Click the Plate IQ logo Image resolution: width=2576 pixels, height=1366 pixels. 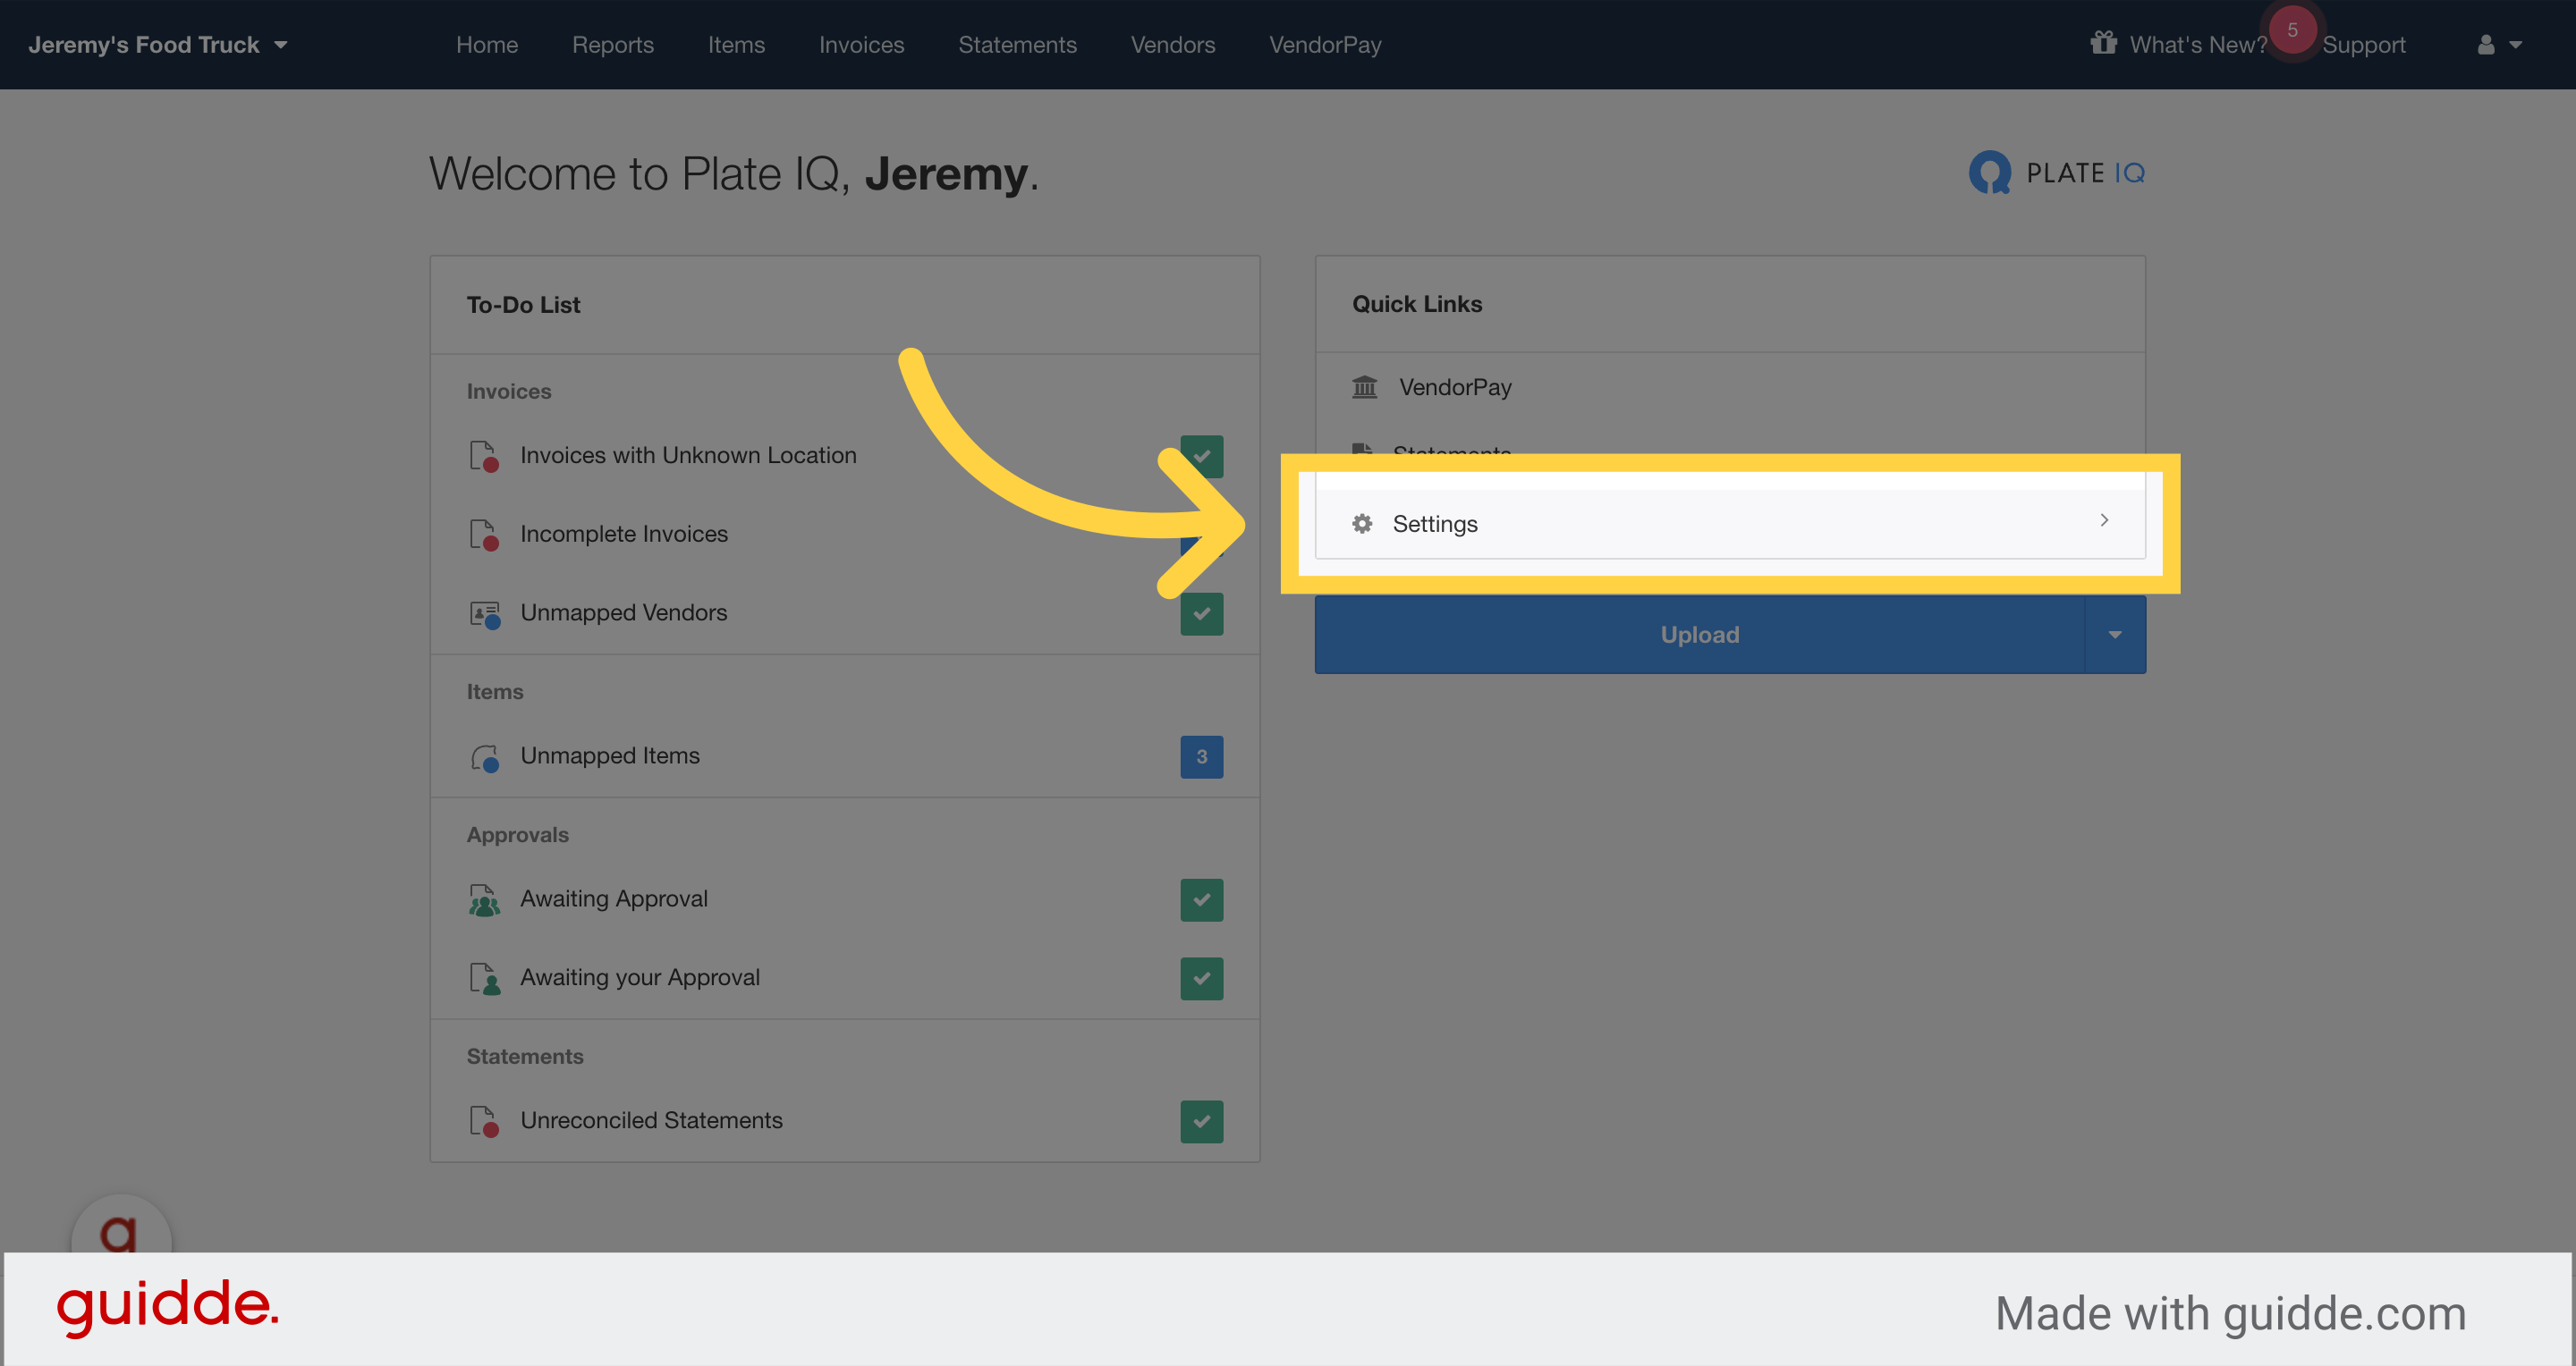(2056, 173)
